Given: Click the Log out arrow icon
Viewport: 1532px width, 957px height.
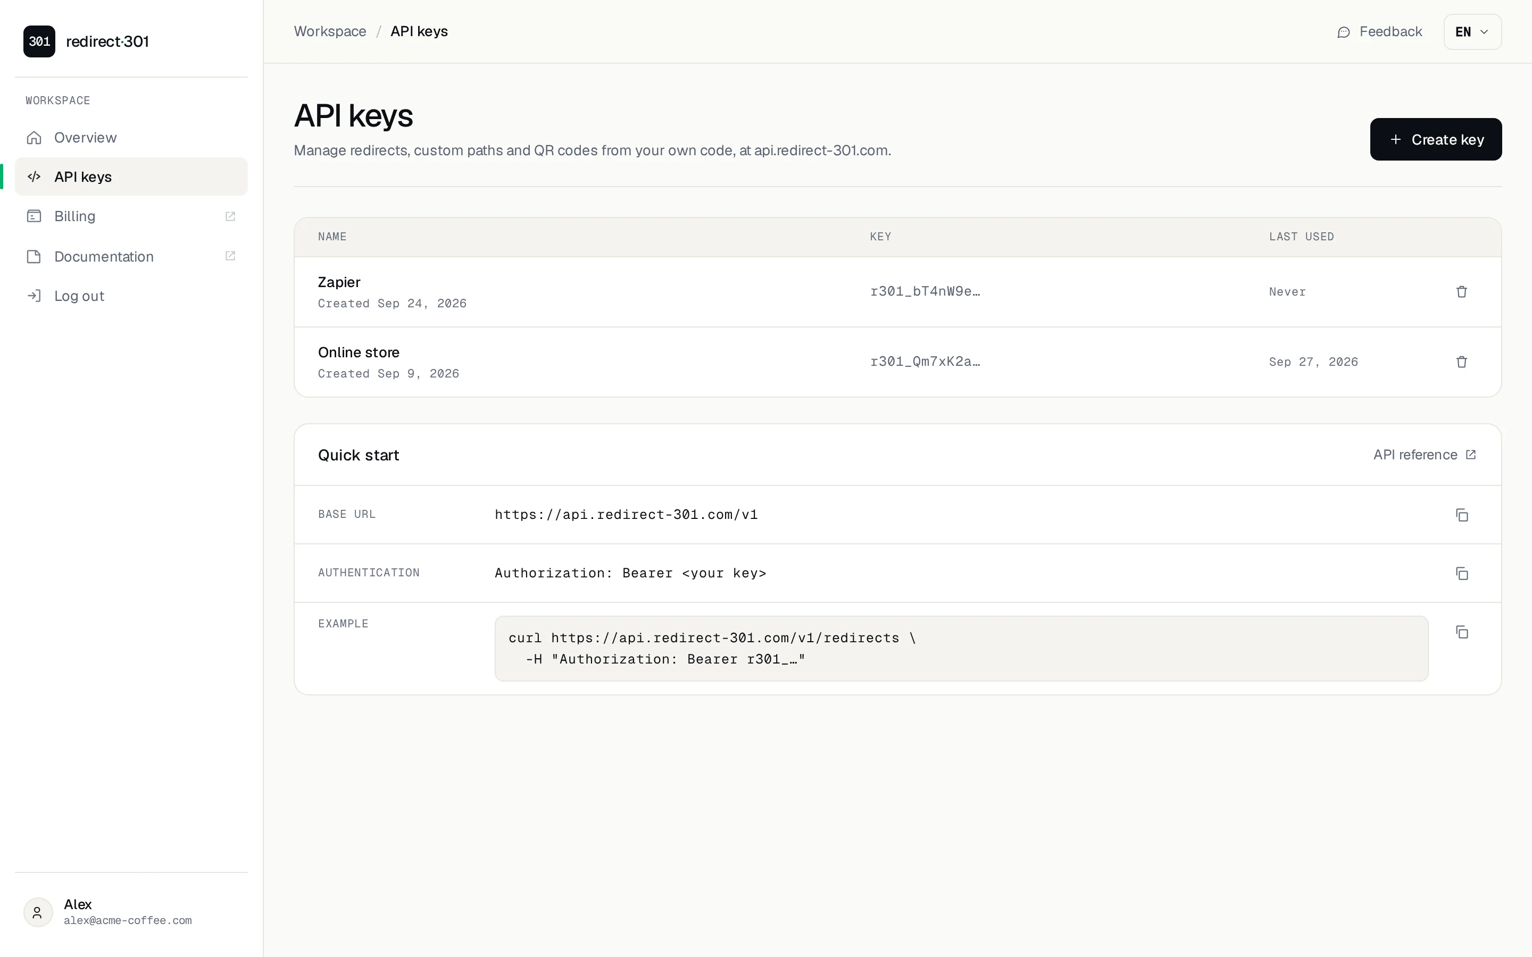Looking at the screenshot, I should coord(34,296).
